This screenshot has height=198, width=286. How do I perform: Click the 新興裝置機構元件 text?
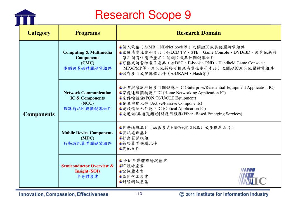(140, 143)
